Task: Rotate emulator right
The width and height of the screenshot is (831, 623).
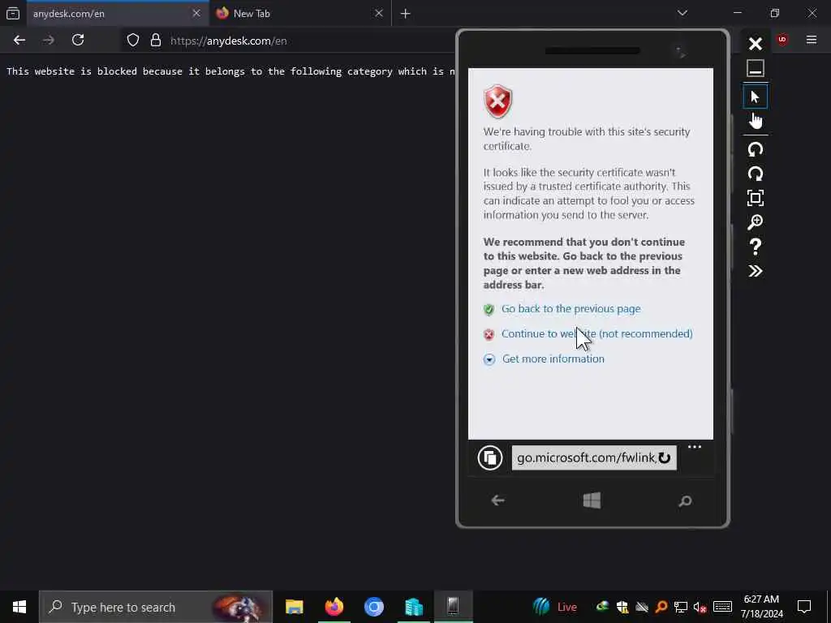Action: pos(756,174)
